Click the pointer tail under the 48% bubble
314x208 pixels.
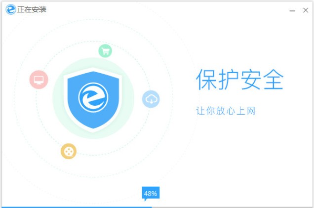(x=145, y=200)
